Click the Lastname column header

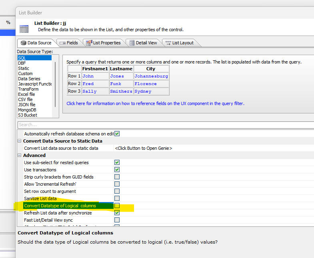tap(121, 69)
